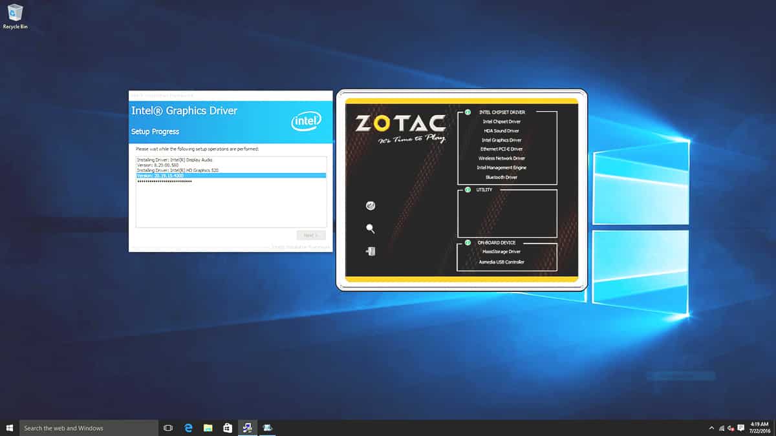776x436 pixels.
Task: Open the Action Center notifications icon
Action: (x=741, y=428)
